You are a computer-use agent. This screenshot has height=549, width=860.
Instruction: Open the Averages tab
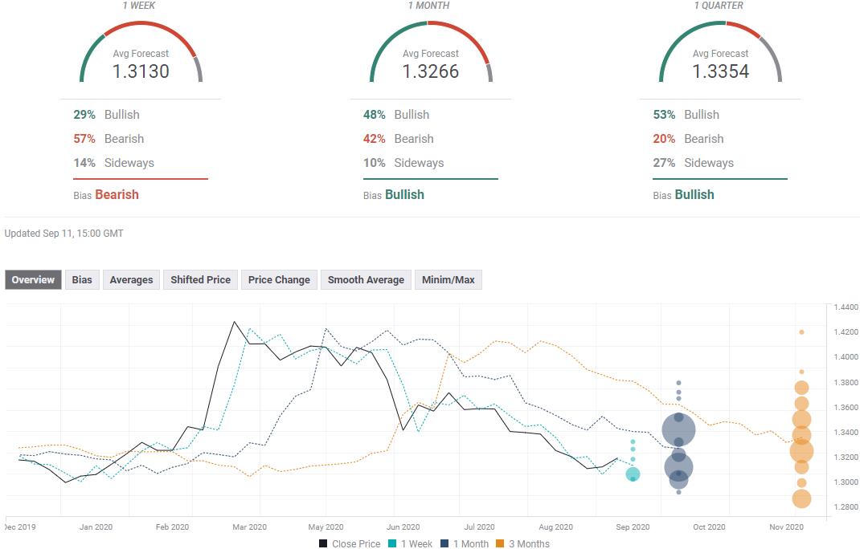[131, 279]
